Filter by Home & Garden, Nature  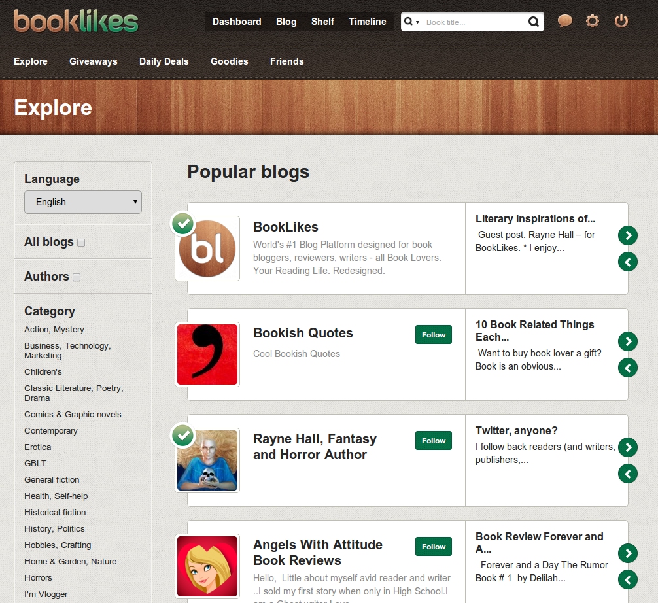pos(71,561)
